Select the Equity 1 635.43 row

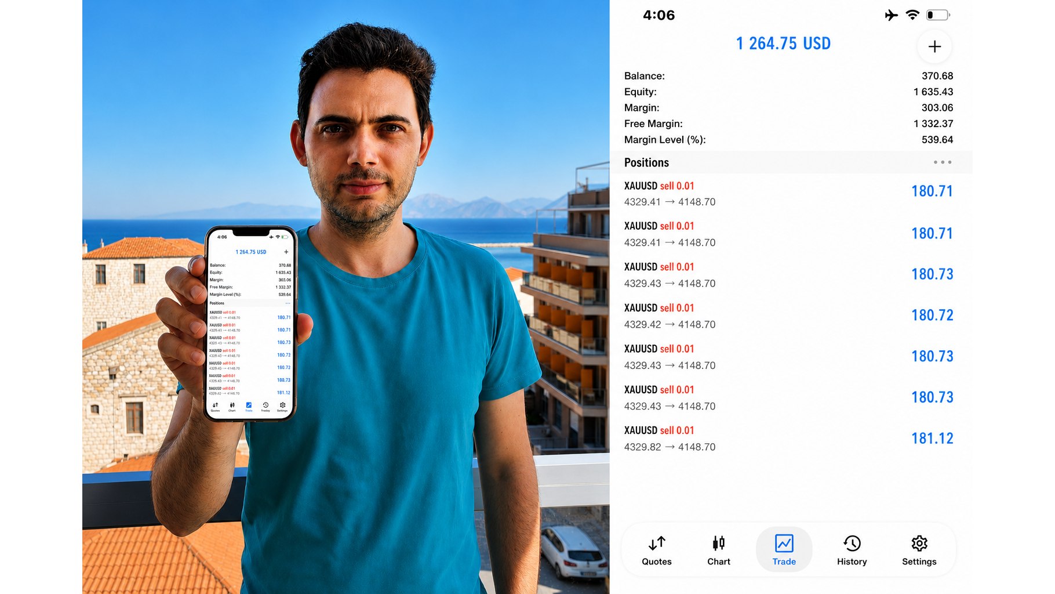click(788, 92)
